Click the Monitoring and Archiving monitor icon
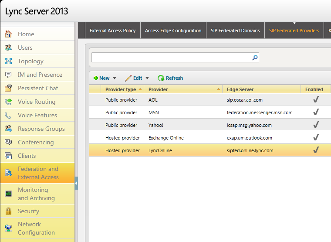Image resolution: width=331 pixels, height=242 pixels. (8, 194)
